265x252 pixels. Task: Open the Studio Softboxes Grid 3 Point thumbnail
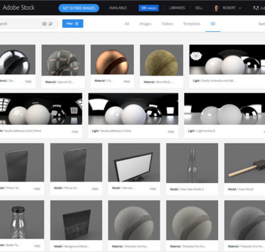point(41,109)
